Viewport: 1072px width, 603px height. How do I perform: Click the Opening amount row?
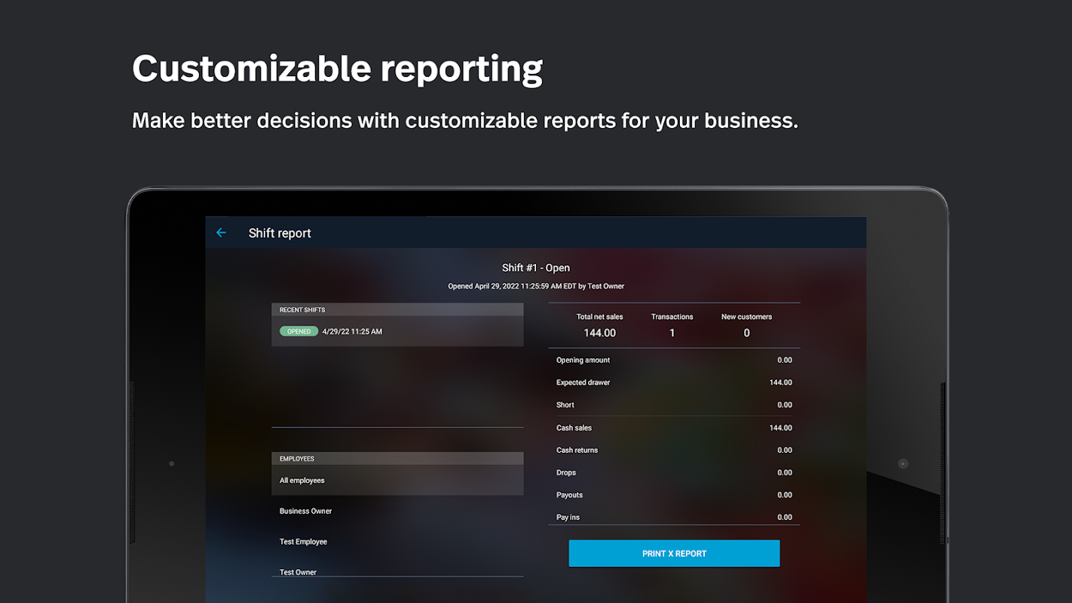pyautogui.click(x=674, y=360)
